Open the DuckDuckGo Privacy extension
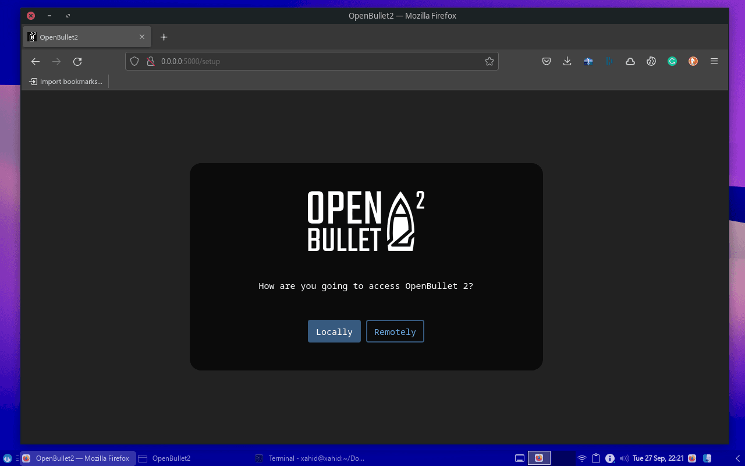 point(693,61)
